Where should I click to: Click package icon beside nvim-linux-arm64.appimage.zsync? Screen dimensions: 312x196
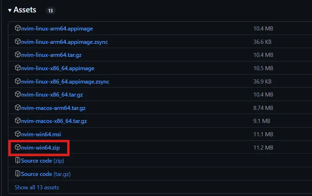click(x=18, y=42)
